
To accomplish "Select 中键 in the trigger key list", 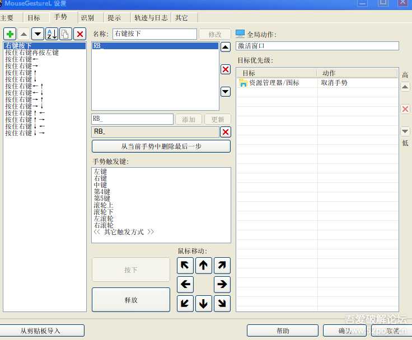I will [x=101, y=185].
